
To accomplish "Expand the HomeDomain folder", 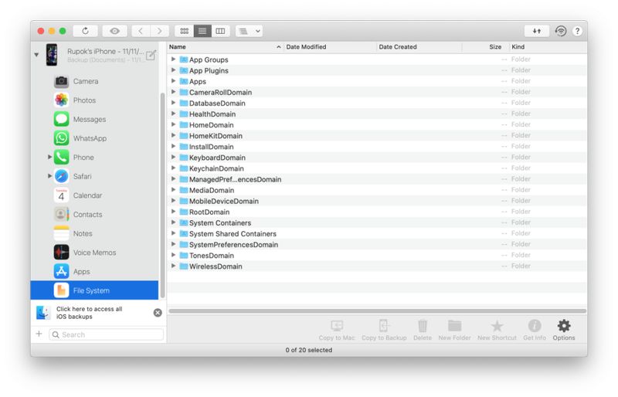I will click(173, 124).
